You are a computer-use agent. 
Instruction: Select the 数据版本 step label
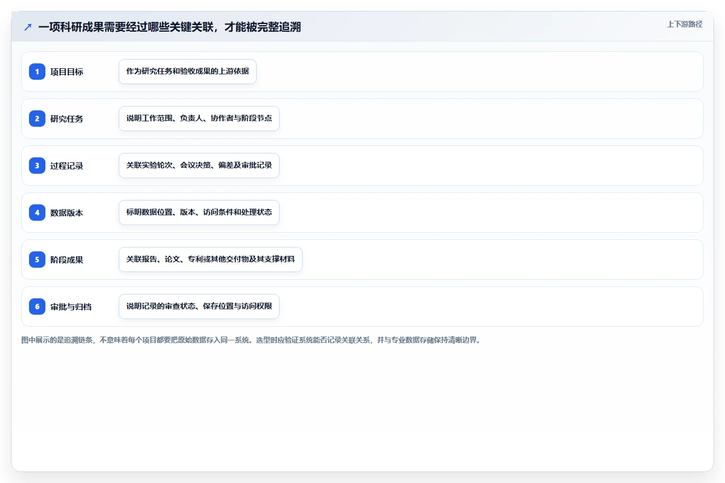[67, 213]
